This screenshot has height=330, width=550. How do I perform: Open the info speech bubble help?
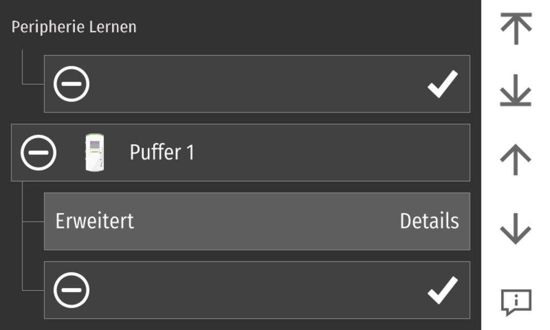[x=515, y=302]
